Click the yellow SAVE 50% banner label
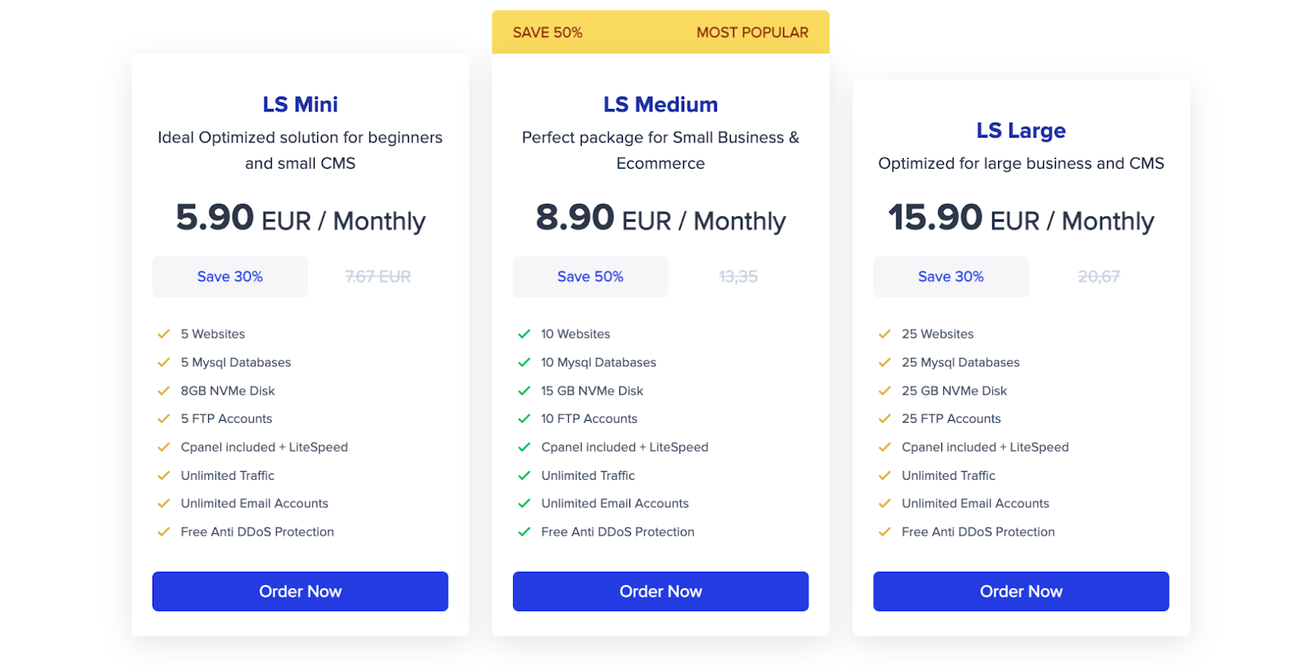 pyautogui.click(x=547, y=33)
